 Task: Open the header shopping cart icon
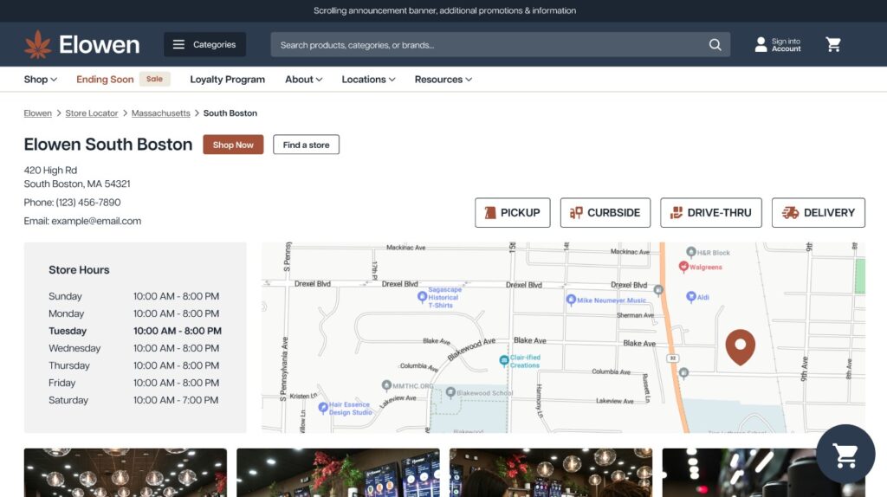click(x=833, y=45)
